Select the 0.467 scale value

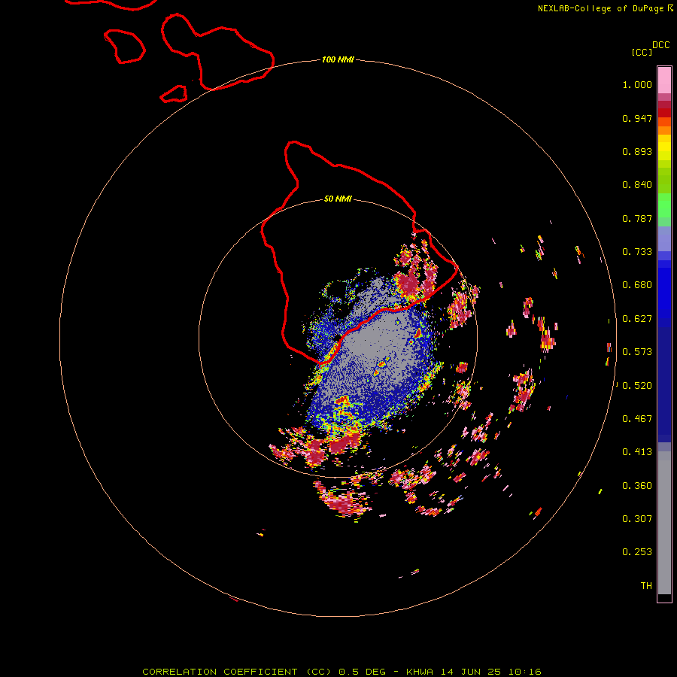(637, 419)
